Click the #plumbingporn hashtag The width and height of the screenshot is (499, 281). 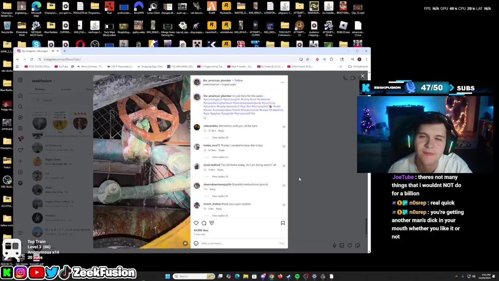[x=212, y=100]
